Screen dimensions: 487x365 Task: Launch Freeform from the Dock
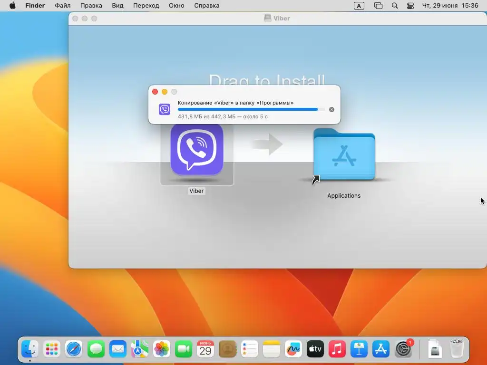(293, 349)
